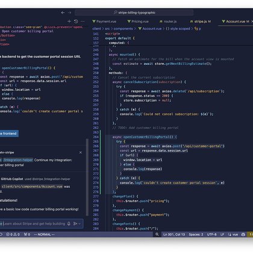
Task: Click the Ln 301, Col 13 position indicator
Action: pos(174,234)
